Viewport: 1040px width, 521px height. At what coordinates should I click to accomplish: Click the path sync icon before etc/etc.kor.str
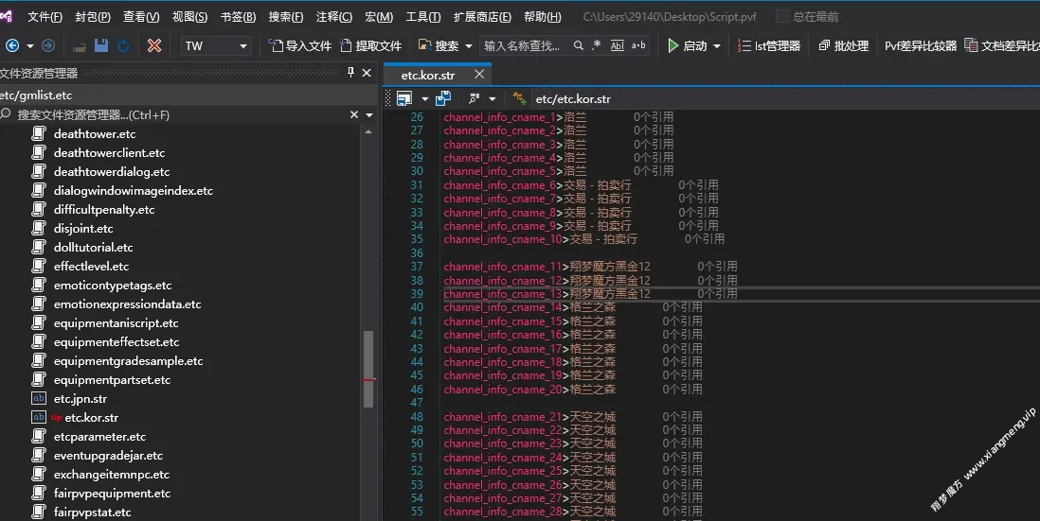click(x=519, y=98)
